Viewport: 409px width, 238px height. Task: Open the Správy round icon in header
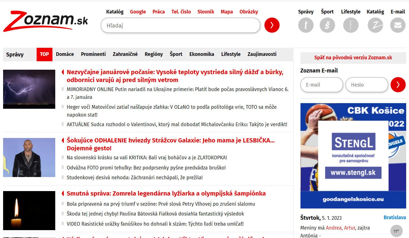point(306,25)
